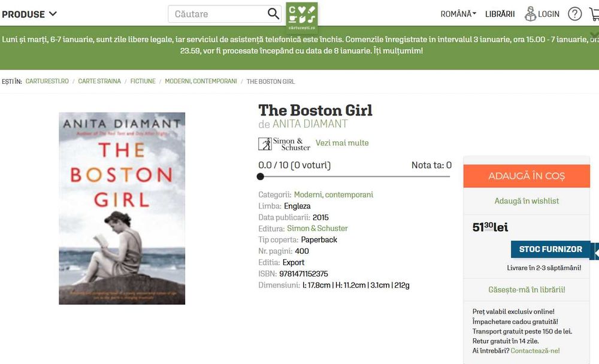Click the Livrare în 2-3 săptămâni text

coord(544,268)
